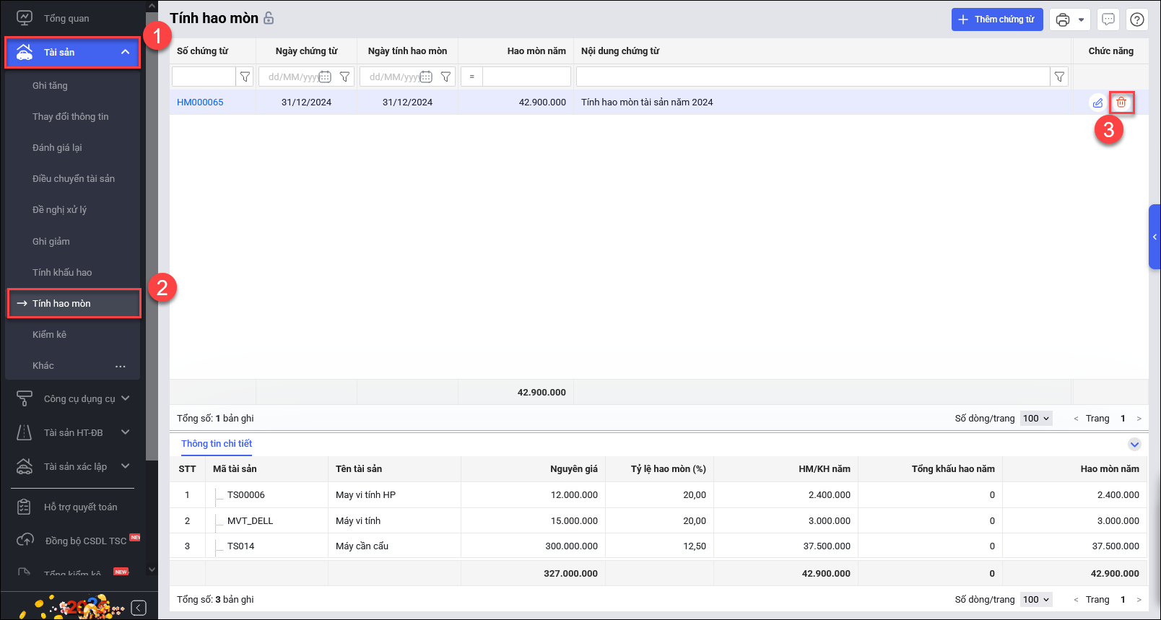This screenshot has height=620, width=1161.
Task: Change the top grid Số dòng/trang dropdown
Action: pos(1036,419)
